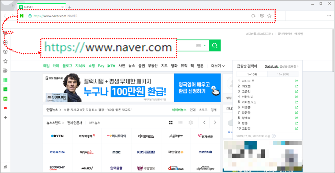Open the 블로그 link
Viewport: 335px width, 173px height.
click(67, 66)
